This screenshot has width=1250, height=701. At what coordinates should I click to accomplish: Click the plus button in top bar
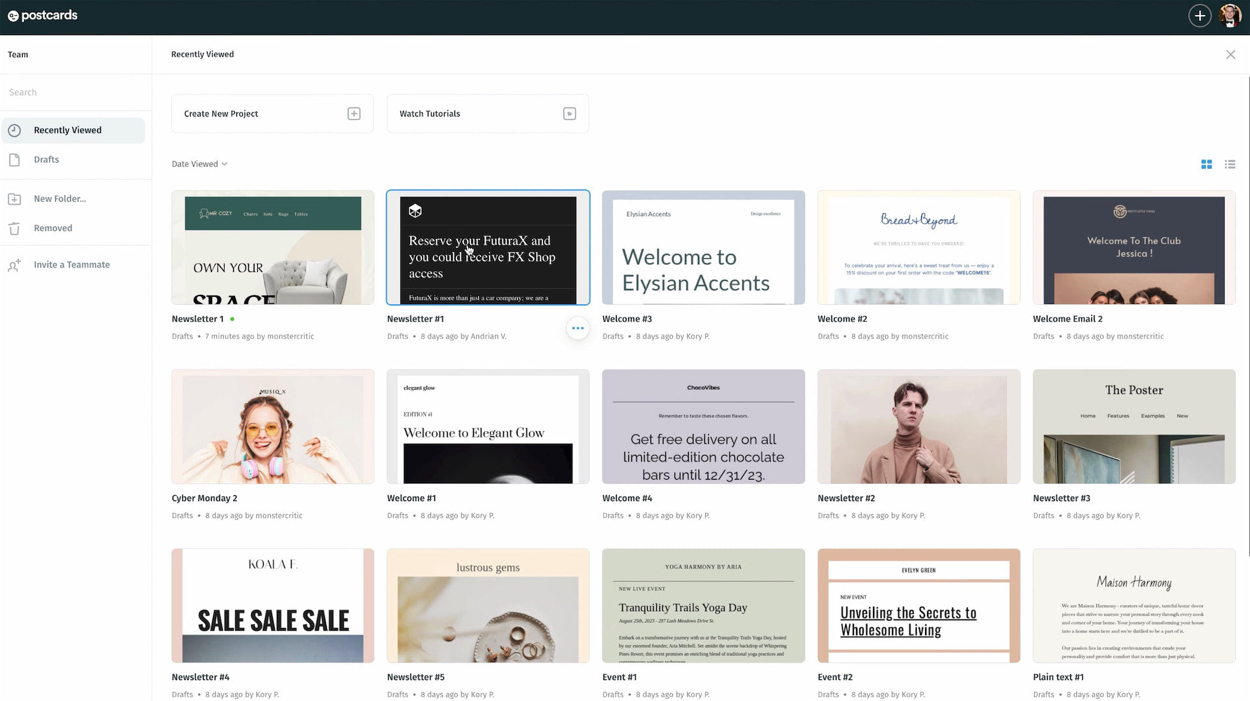tap(1199, 16)
